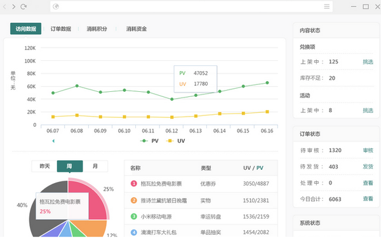The image size is (381, 244).
Task: Go forward with the browser forward arrow
Action: pos(13,6)
